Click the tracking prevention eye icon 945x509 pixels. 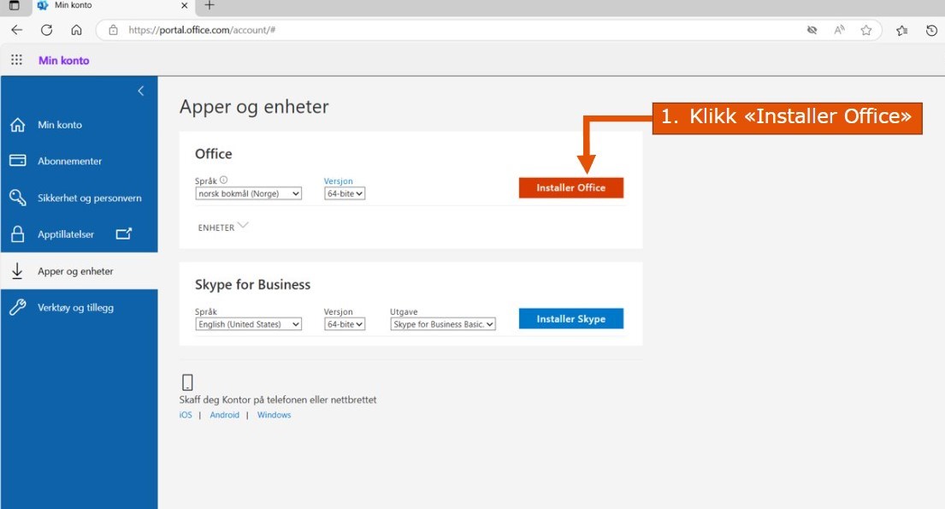(812, 30)
